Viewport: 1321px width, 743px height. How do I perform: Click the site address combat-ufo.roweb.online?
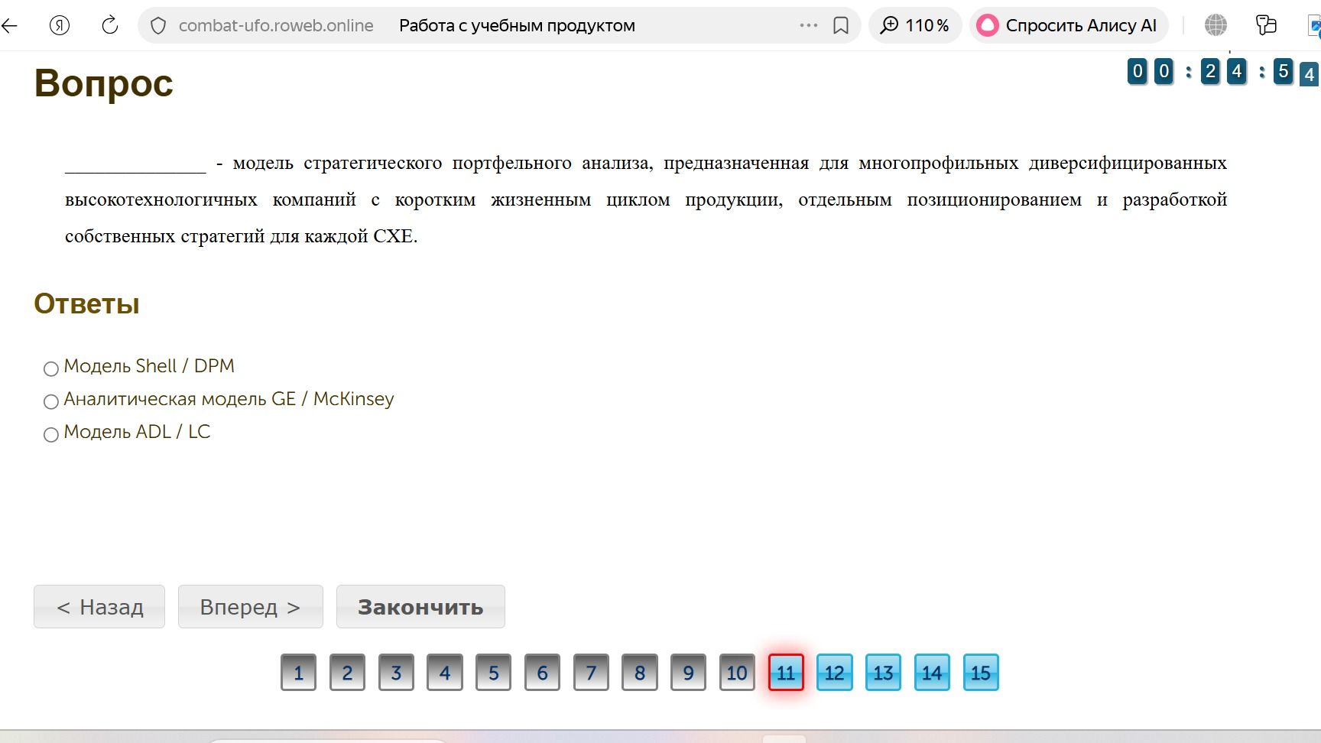[276, 26]
